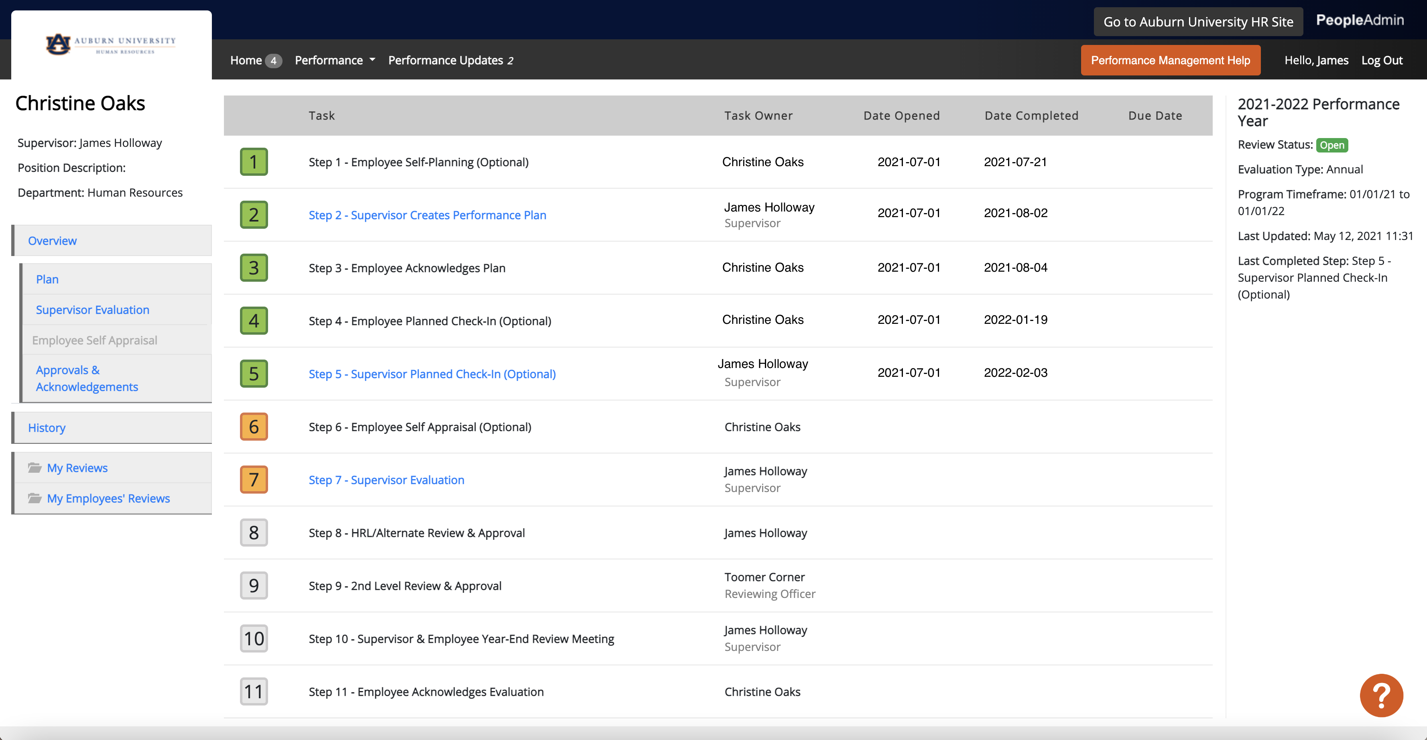Click the step 5 number badge

click(x=254, y=374)
